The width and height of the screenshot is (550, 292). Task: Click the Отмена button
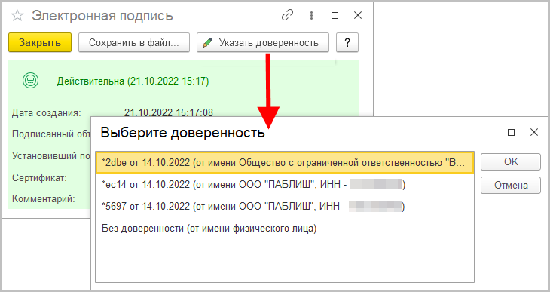[x=511, y=185]
